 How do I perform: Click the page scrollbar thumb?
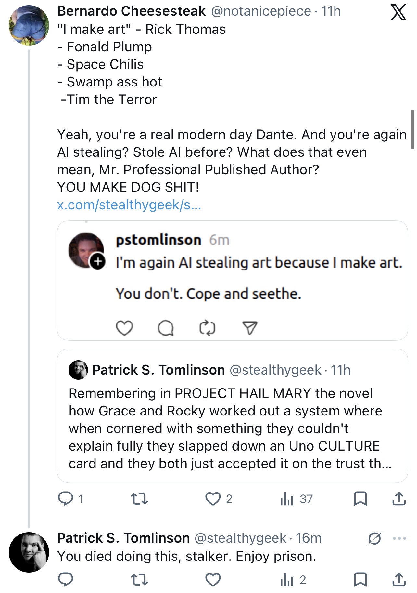click(412, 129)
